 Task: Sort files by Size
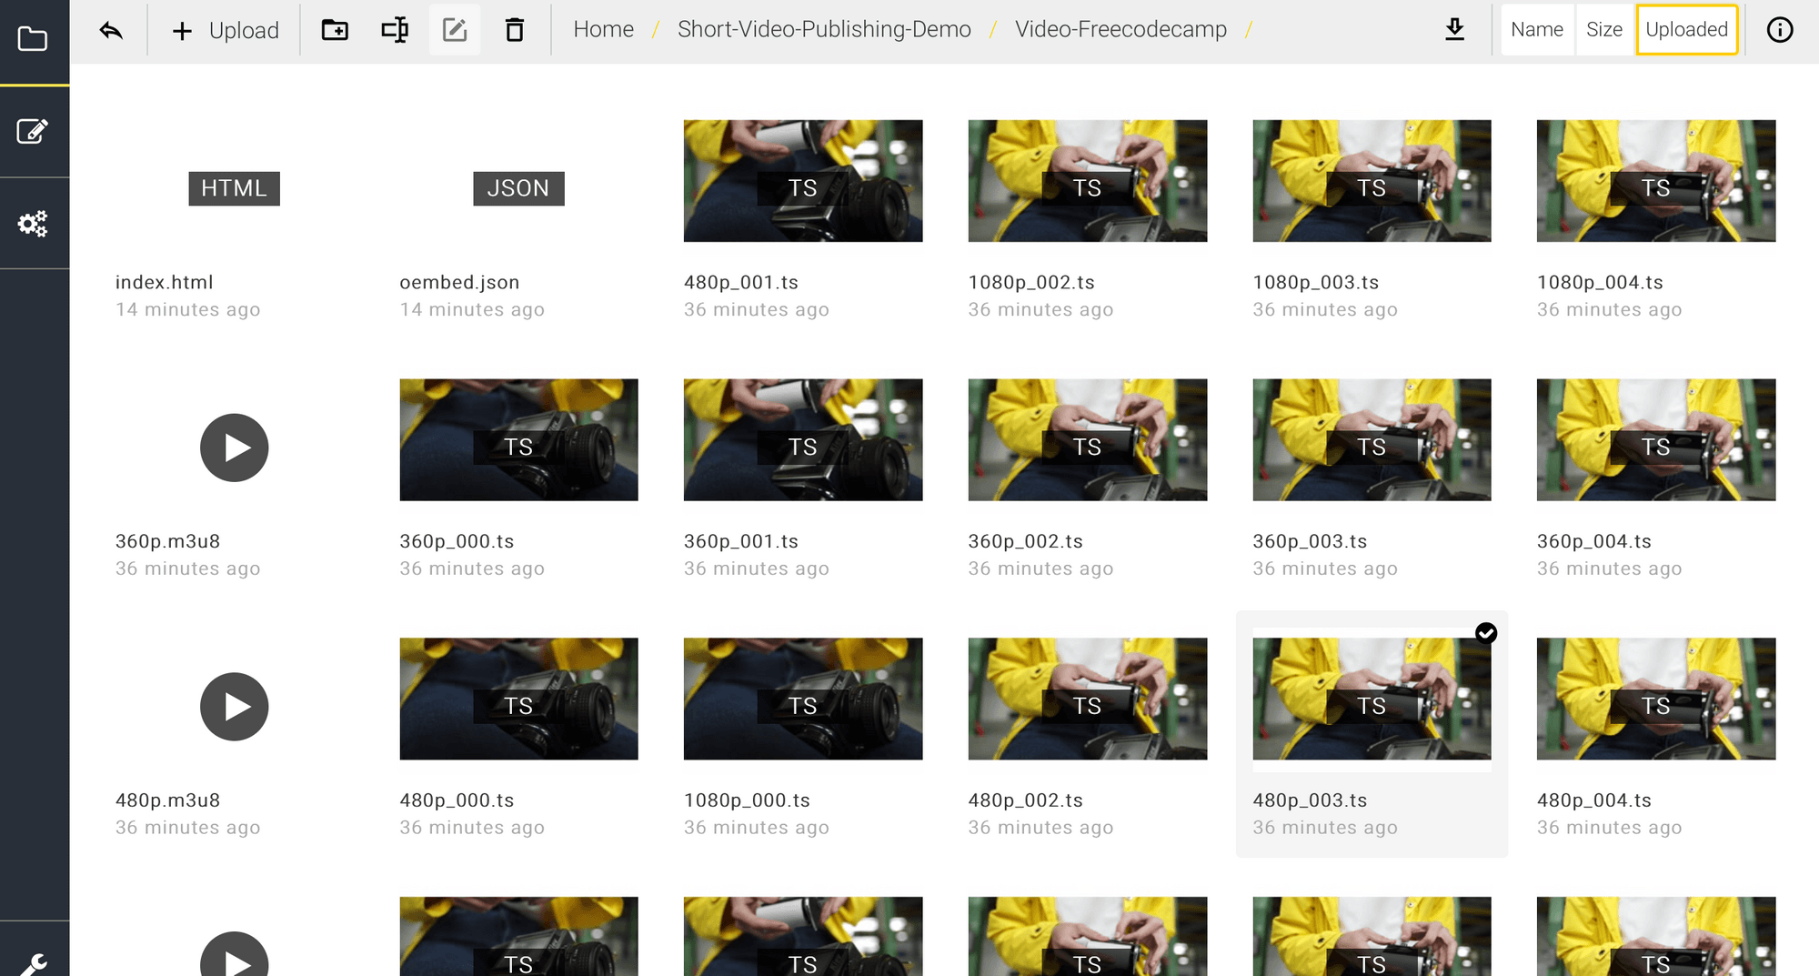click(x=1603, y=30)
